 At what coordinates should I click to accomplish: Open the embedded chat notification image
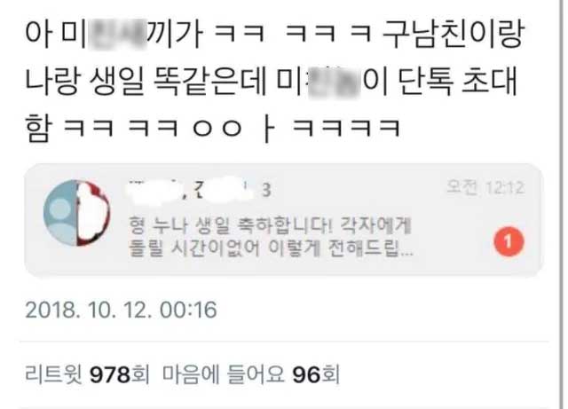tap(283, 220)
